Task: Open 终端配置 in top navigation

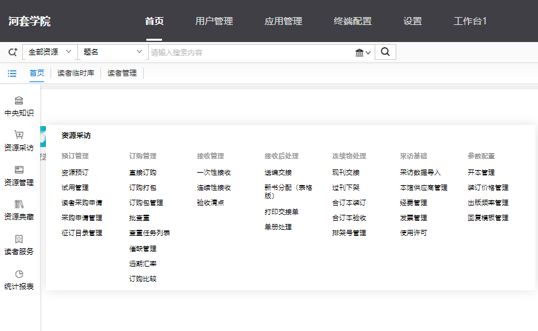Action: tap(352, 21)
